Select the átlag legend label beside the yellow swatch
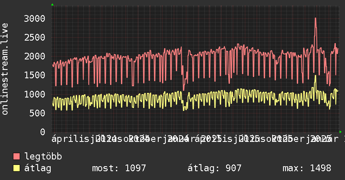 [x=38, y=168]
